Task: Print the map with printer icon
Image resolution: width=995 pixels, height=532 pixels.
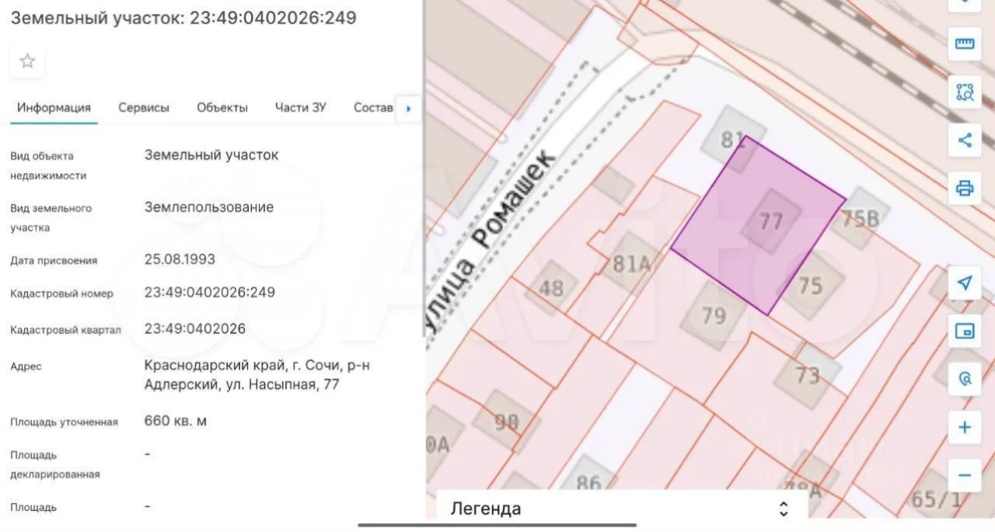Action: point(965,188)
